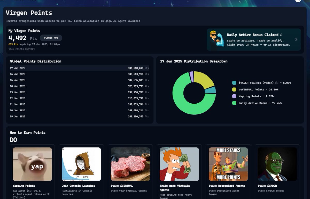Viewport: 310px width, 199px height.
Task: Select the 11 Jun 2025 distribution row
Action: tap(79, 104)
